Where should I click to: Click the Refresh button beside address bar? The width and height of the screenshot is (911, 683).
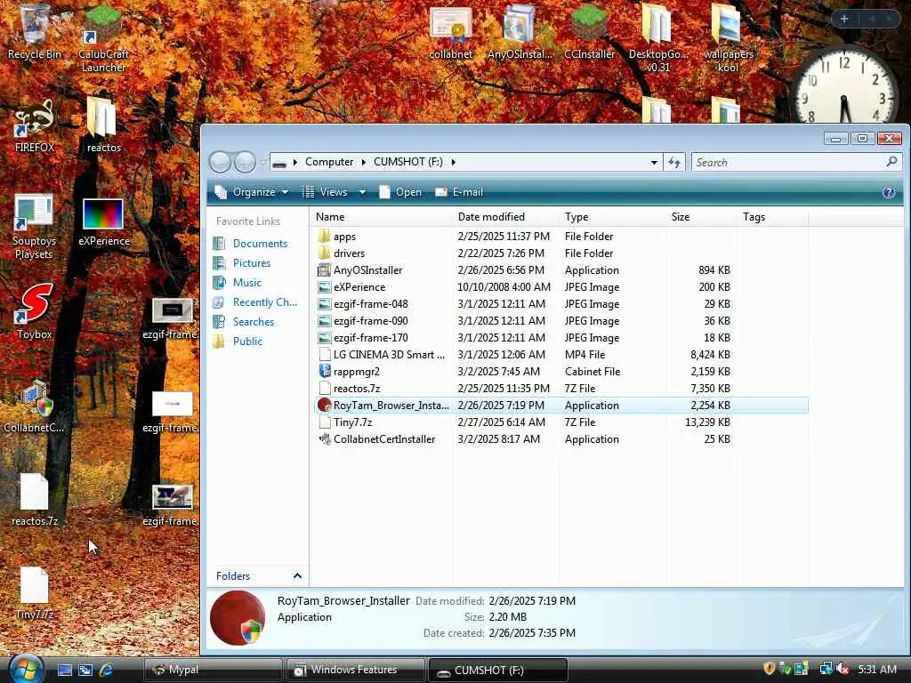[674, 163]
